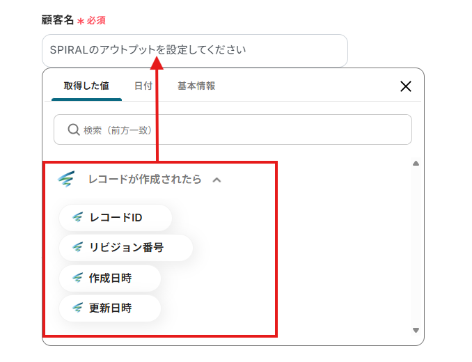
Task: Click the SPIRAL logo beside レコードが作成されたら
Action: click(66, 179)
